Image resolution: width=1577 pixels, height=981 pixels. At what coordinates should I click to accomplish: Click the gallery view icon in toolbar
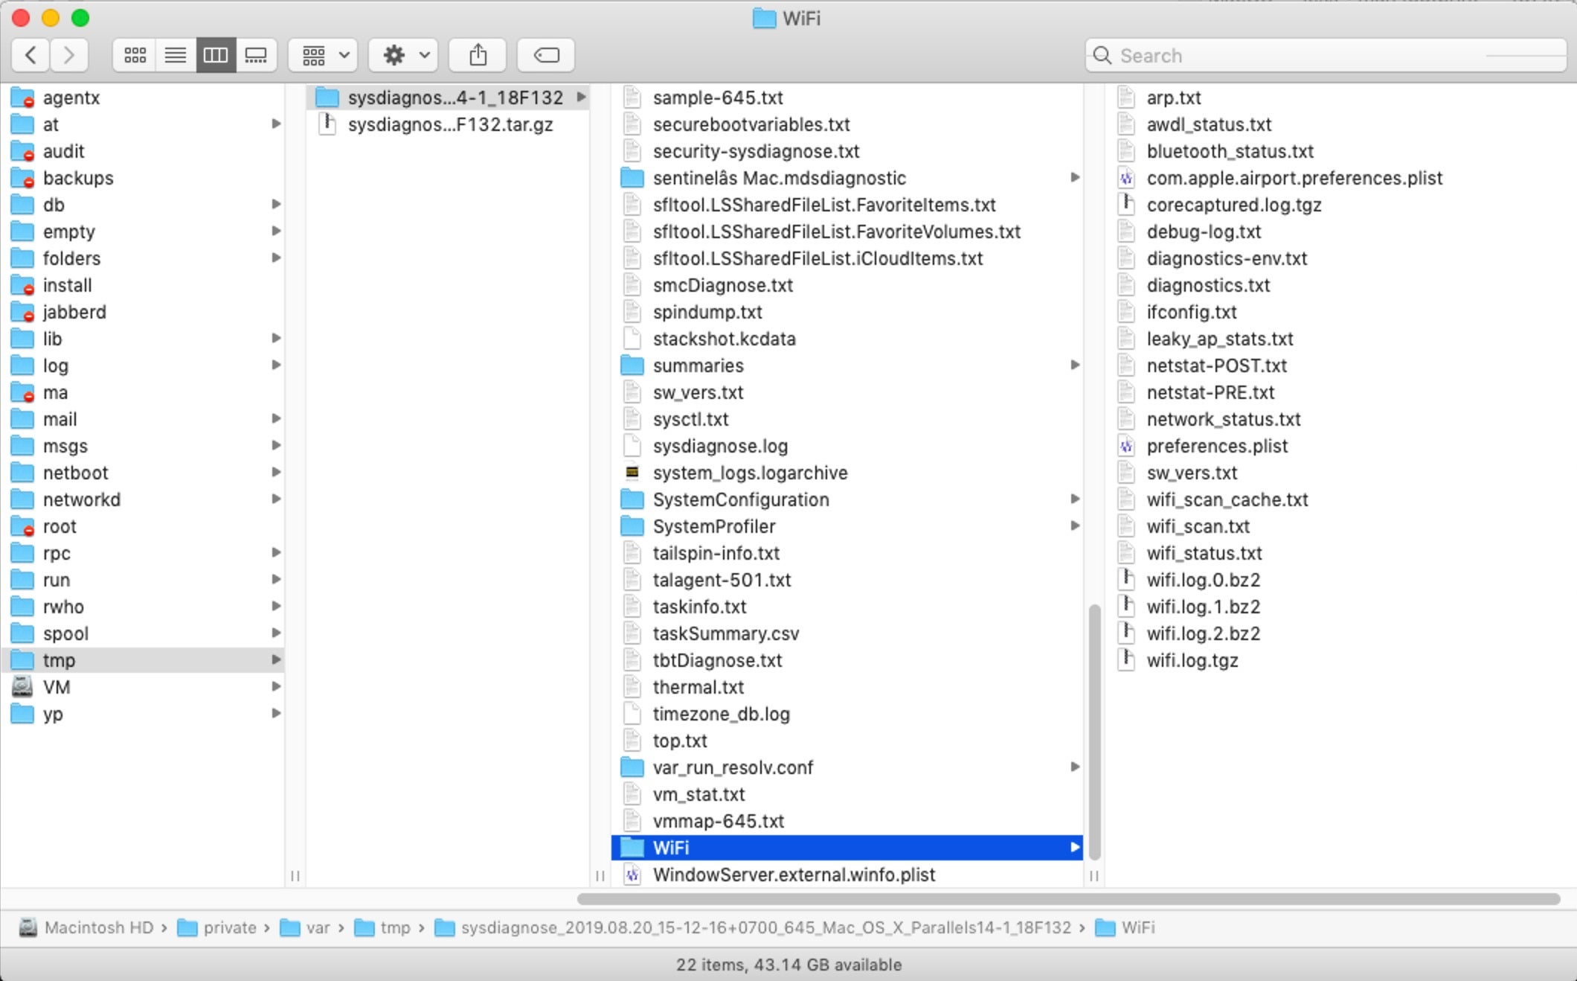[x=257, y=54]
